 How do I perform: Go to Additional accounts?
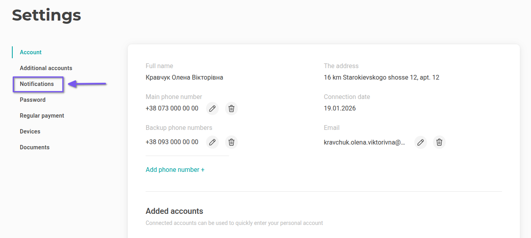46,68
